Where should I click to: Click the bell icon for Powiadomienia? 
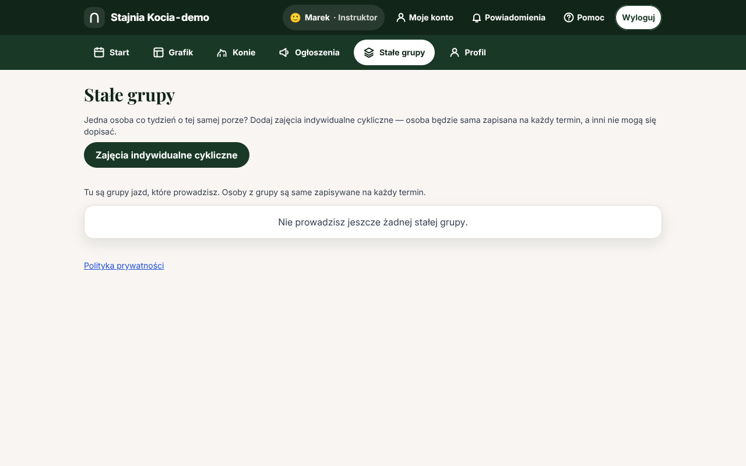pos(477,17)
